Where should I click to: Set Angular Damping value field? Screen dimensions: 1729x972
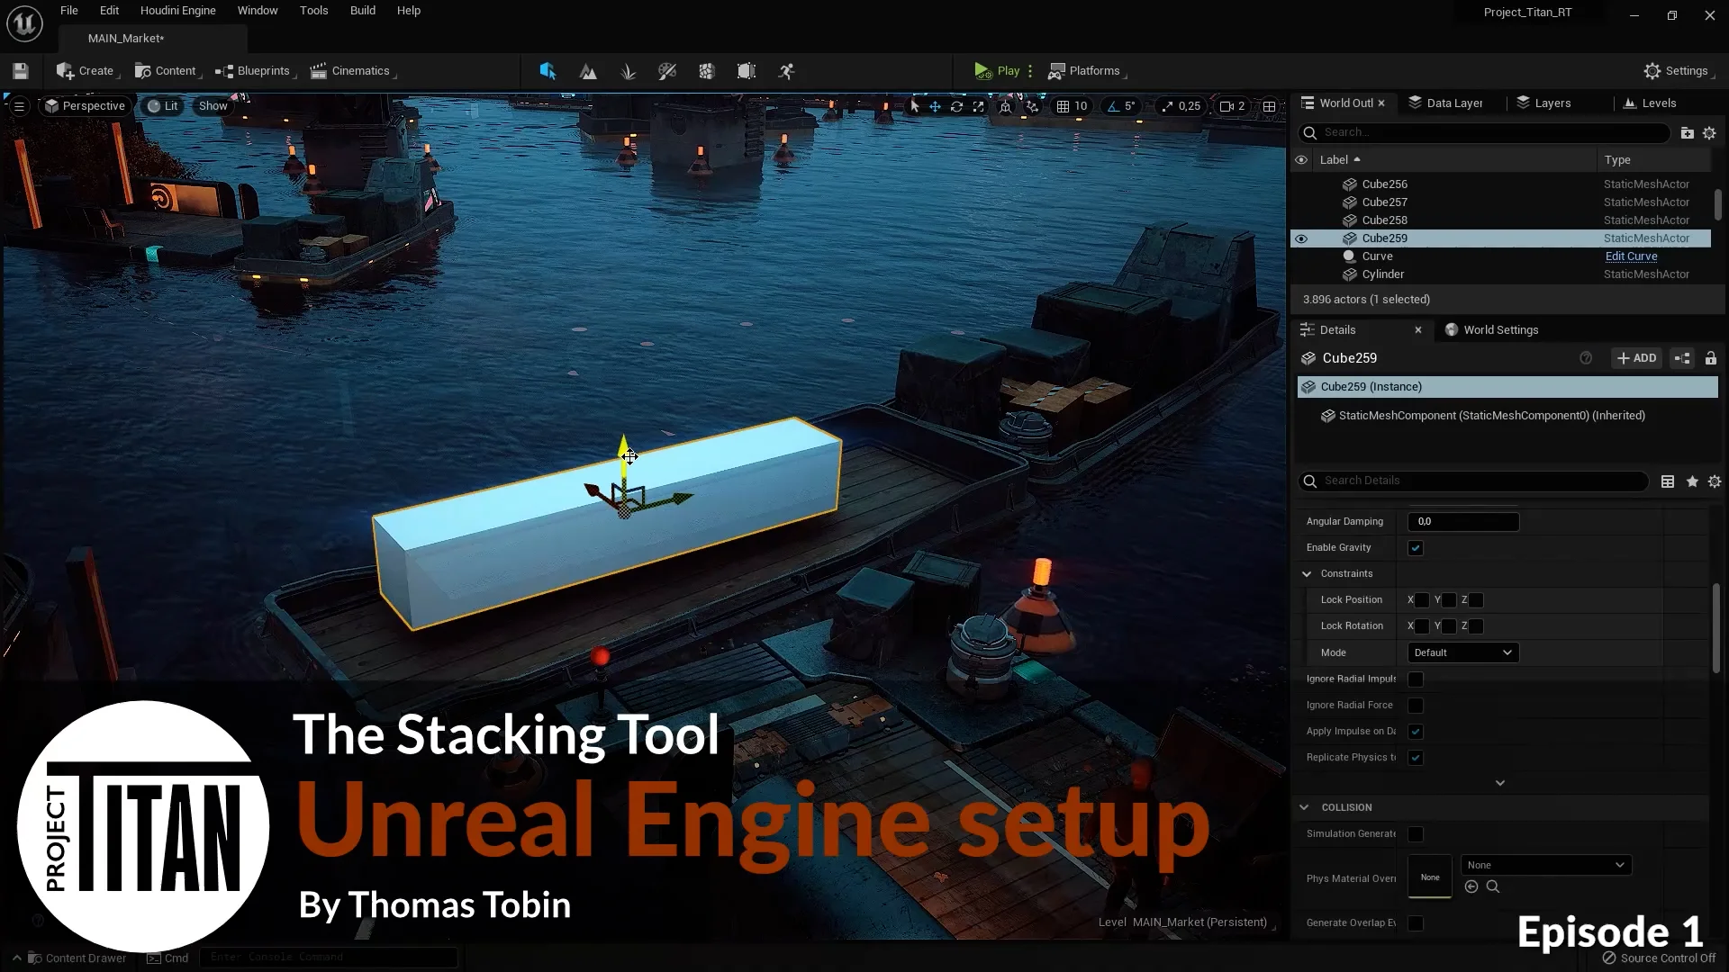point(1462,521)
